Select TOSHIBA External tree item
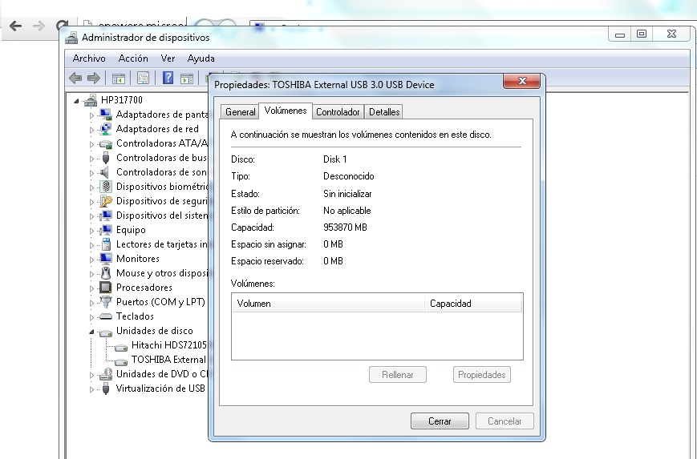 [168, 360]
